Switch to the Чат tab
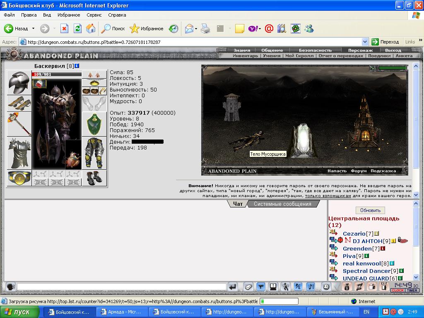 tap(238, 204)
